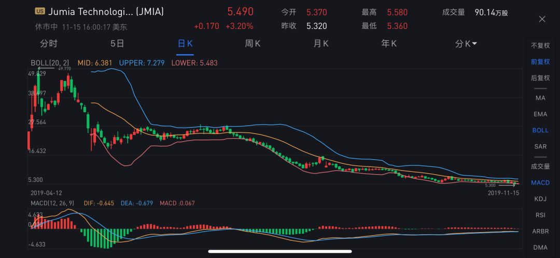This screenshot has width=560, height=258.
Task: Show the KDJ sub-chart indicator
Action: [540, 199]
